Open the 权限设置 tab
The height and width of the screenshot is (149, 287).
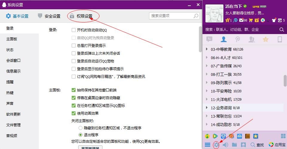click(81, 16)
